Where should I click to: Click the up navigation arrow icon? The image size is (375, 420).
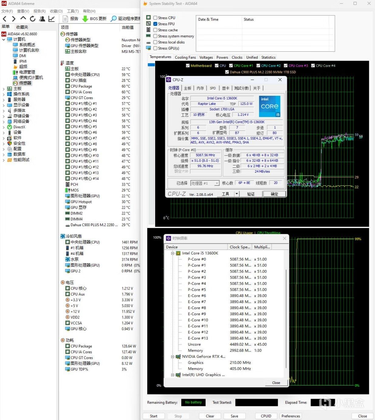pyautogui.click(x=23, y=19)
